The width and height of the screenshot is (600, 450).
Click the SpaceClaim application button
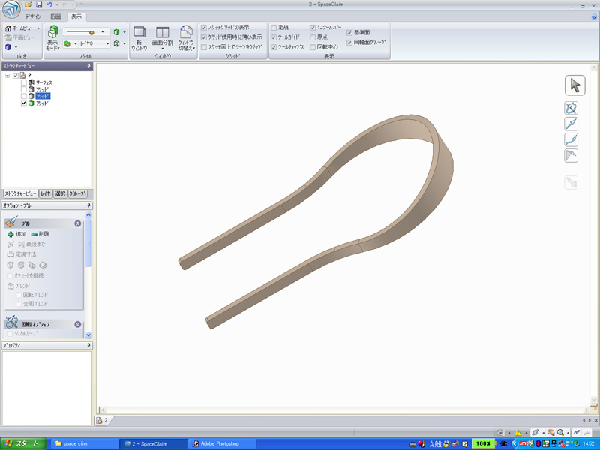(x=10, y=10)
